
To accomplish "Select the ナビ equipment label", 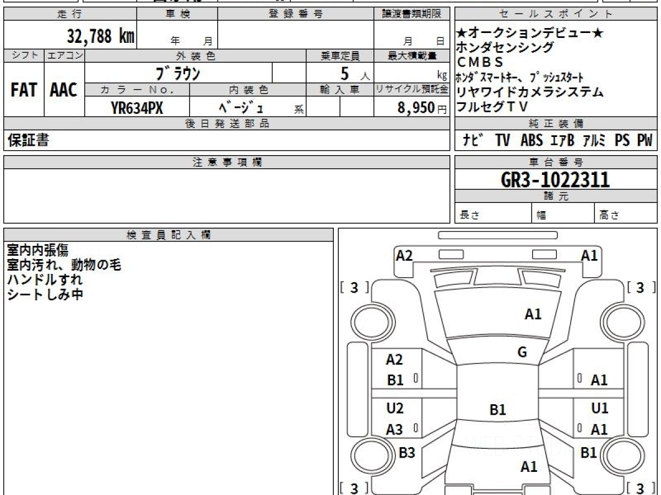I will point(473,140).
